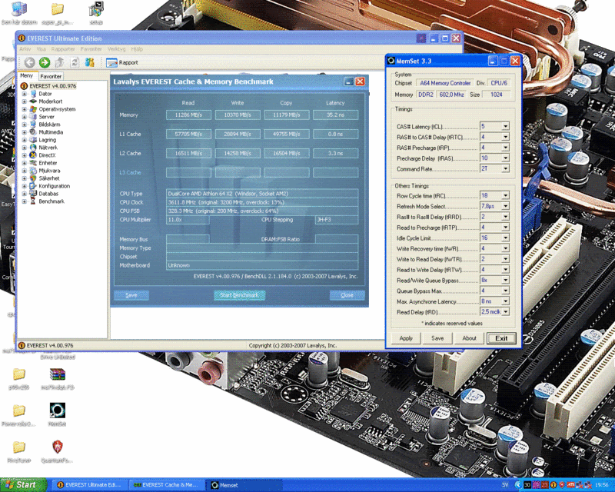
Task: Switch to EVEREST Cache & Me... taskbar button
Action: click(167, 485)
